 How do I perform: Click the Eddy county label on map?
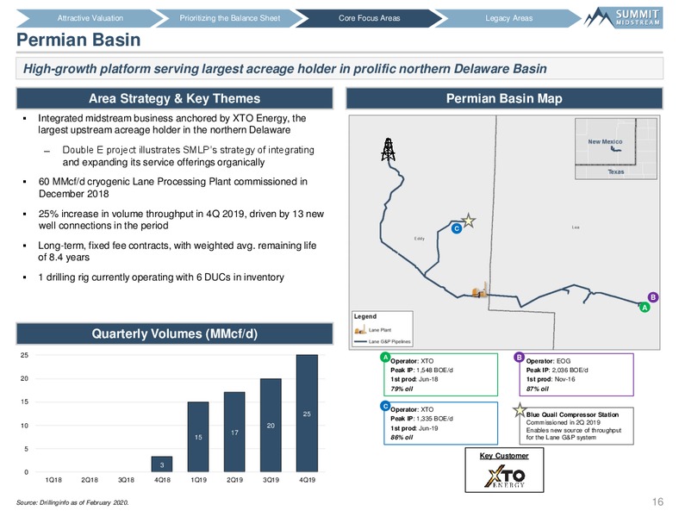[419, 239]
